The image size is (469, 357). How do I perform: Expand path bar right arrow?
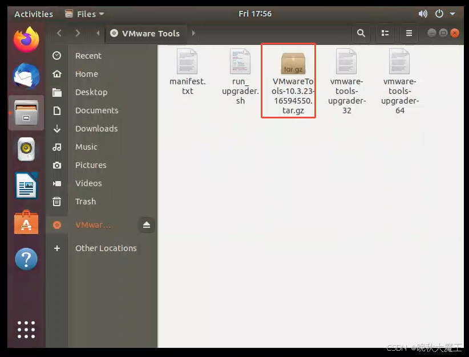[x=193, y=33]
